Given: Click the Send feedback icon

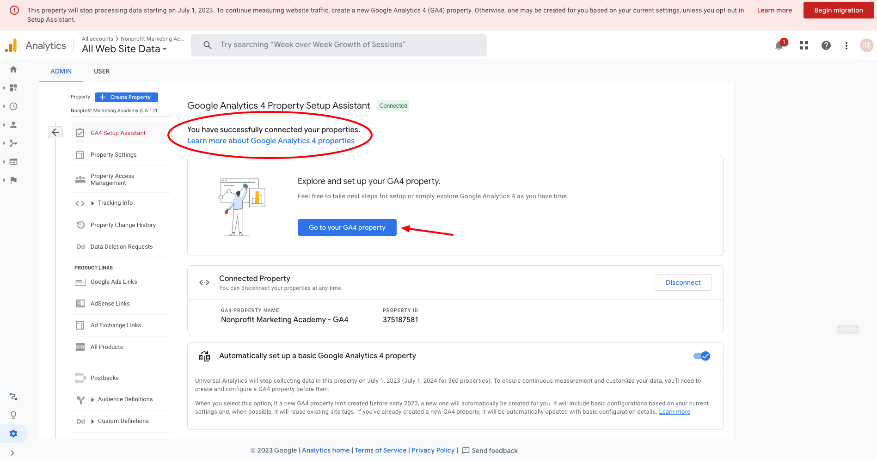Looking at the screenshot, I should click(x=466, y=451).
